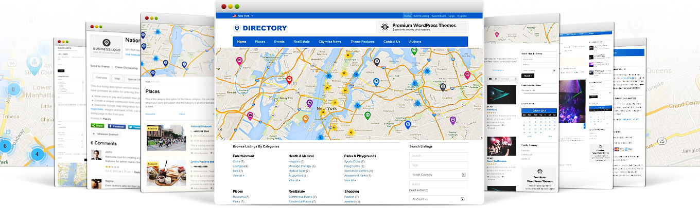Image resolution: width=700 pixels, height=208 pixels.
Task: Select Home in the blue navigation bar
Action: (x=242, y=42)
